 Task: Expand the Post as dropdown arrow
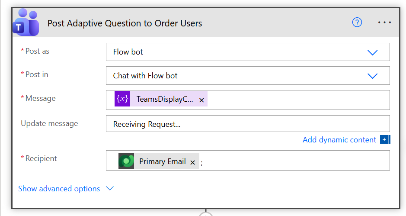point(372,52)
